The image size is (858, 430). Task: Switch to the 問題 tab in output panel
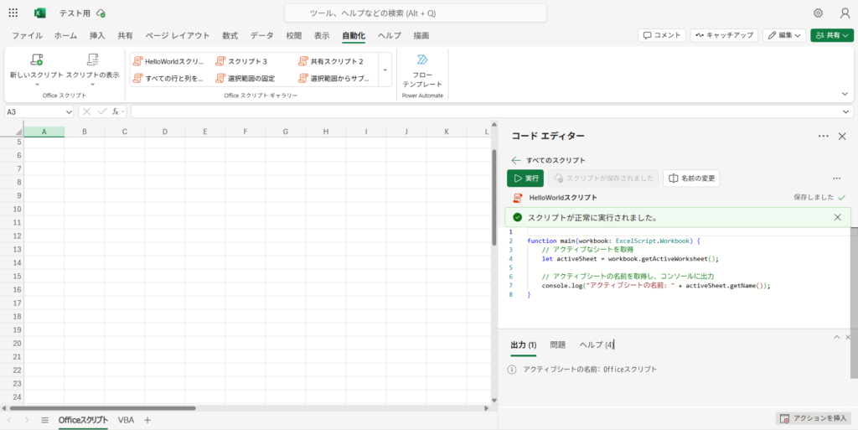click(x=557, y=345)
